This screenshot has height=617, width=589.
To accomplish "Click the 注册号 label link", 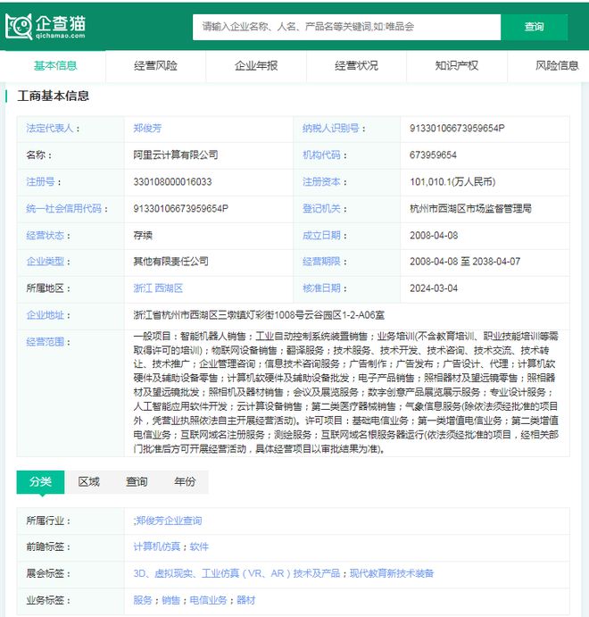I will [40, 182].
